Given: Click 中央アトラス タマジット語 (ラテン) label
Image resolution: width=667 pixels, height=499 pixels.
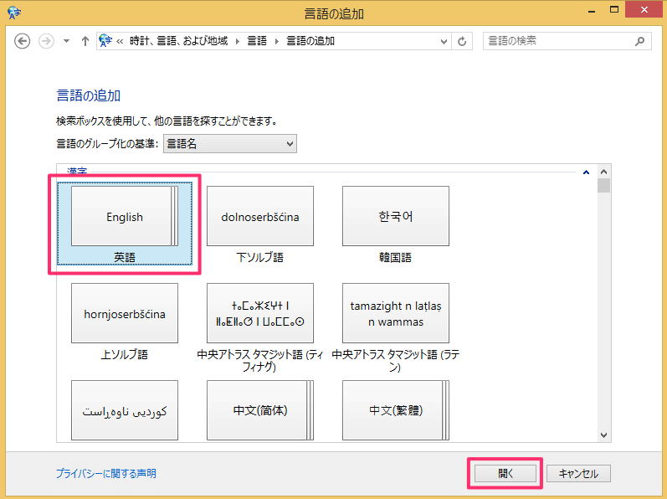Looking at the screenshot, I should [x=396, y=360].
